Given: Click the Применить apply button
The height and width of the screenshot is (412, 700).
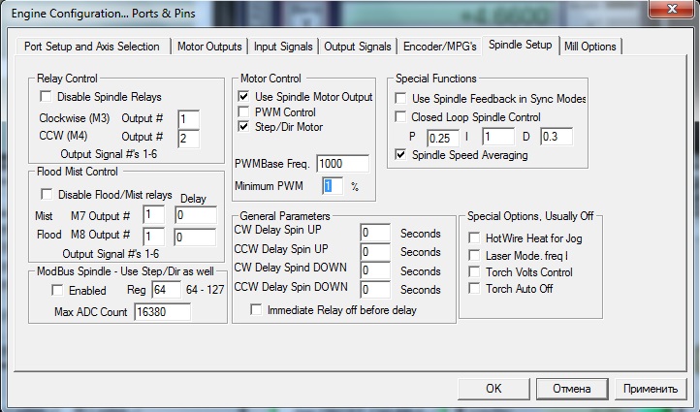Looking at the screenshot, I should (650, 389).
